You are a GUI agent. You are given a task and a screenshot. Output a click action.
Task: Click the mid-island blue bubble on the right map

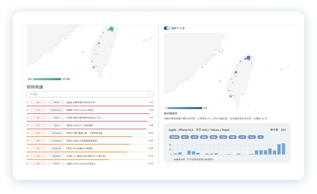click(236, 72)
